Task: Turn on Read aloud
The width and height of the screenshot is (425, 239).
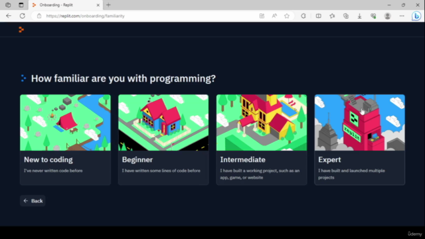Action: [x=274, y=16]
